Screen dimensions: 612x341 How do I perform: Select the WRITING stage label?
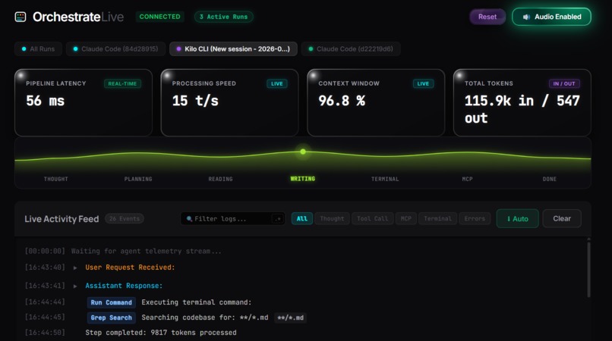[x=303, y=179]
